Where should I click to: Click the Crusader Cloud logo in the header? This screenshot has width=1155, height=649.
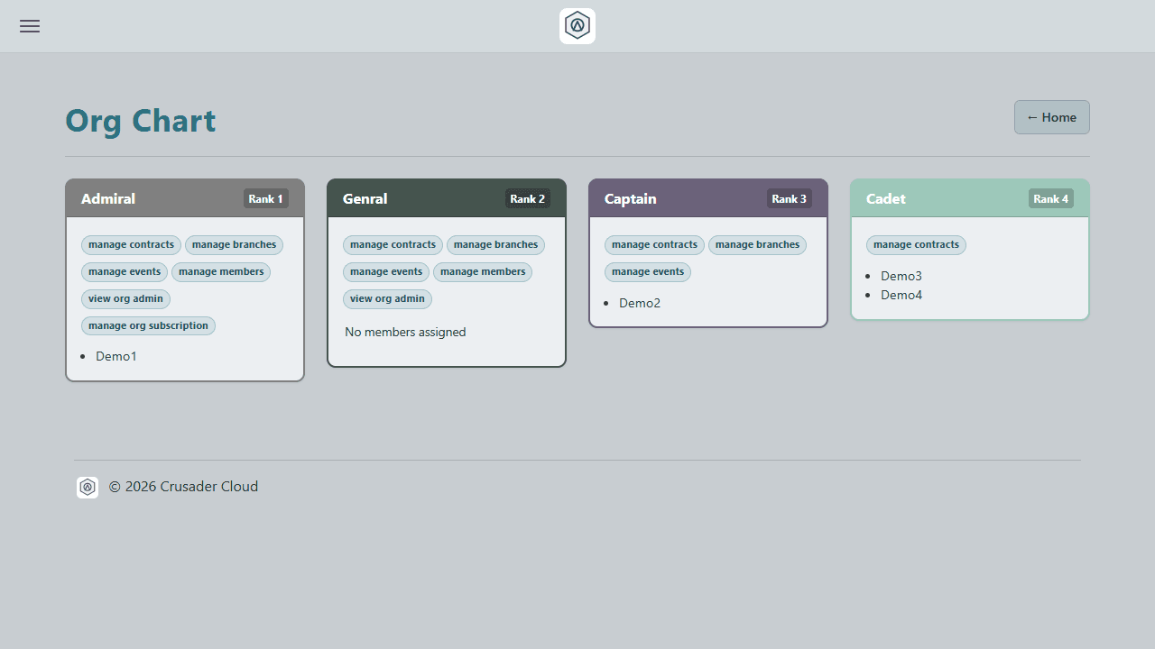point(577,25)
